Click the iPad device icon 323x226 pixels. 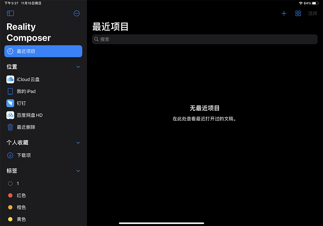point(10,91)
